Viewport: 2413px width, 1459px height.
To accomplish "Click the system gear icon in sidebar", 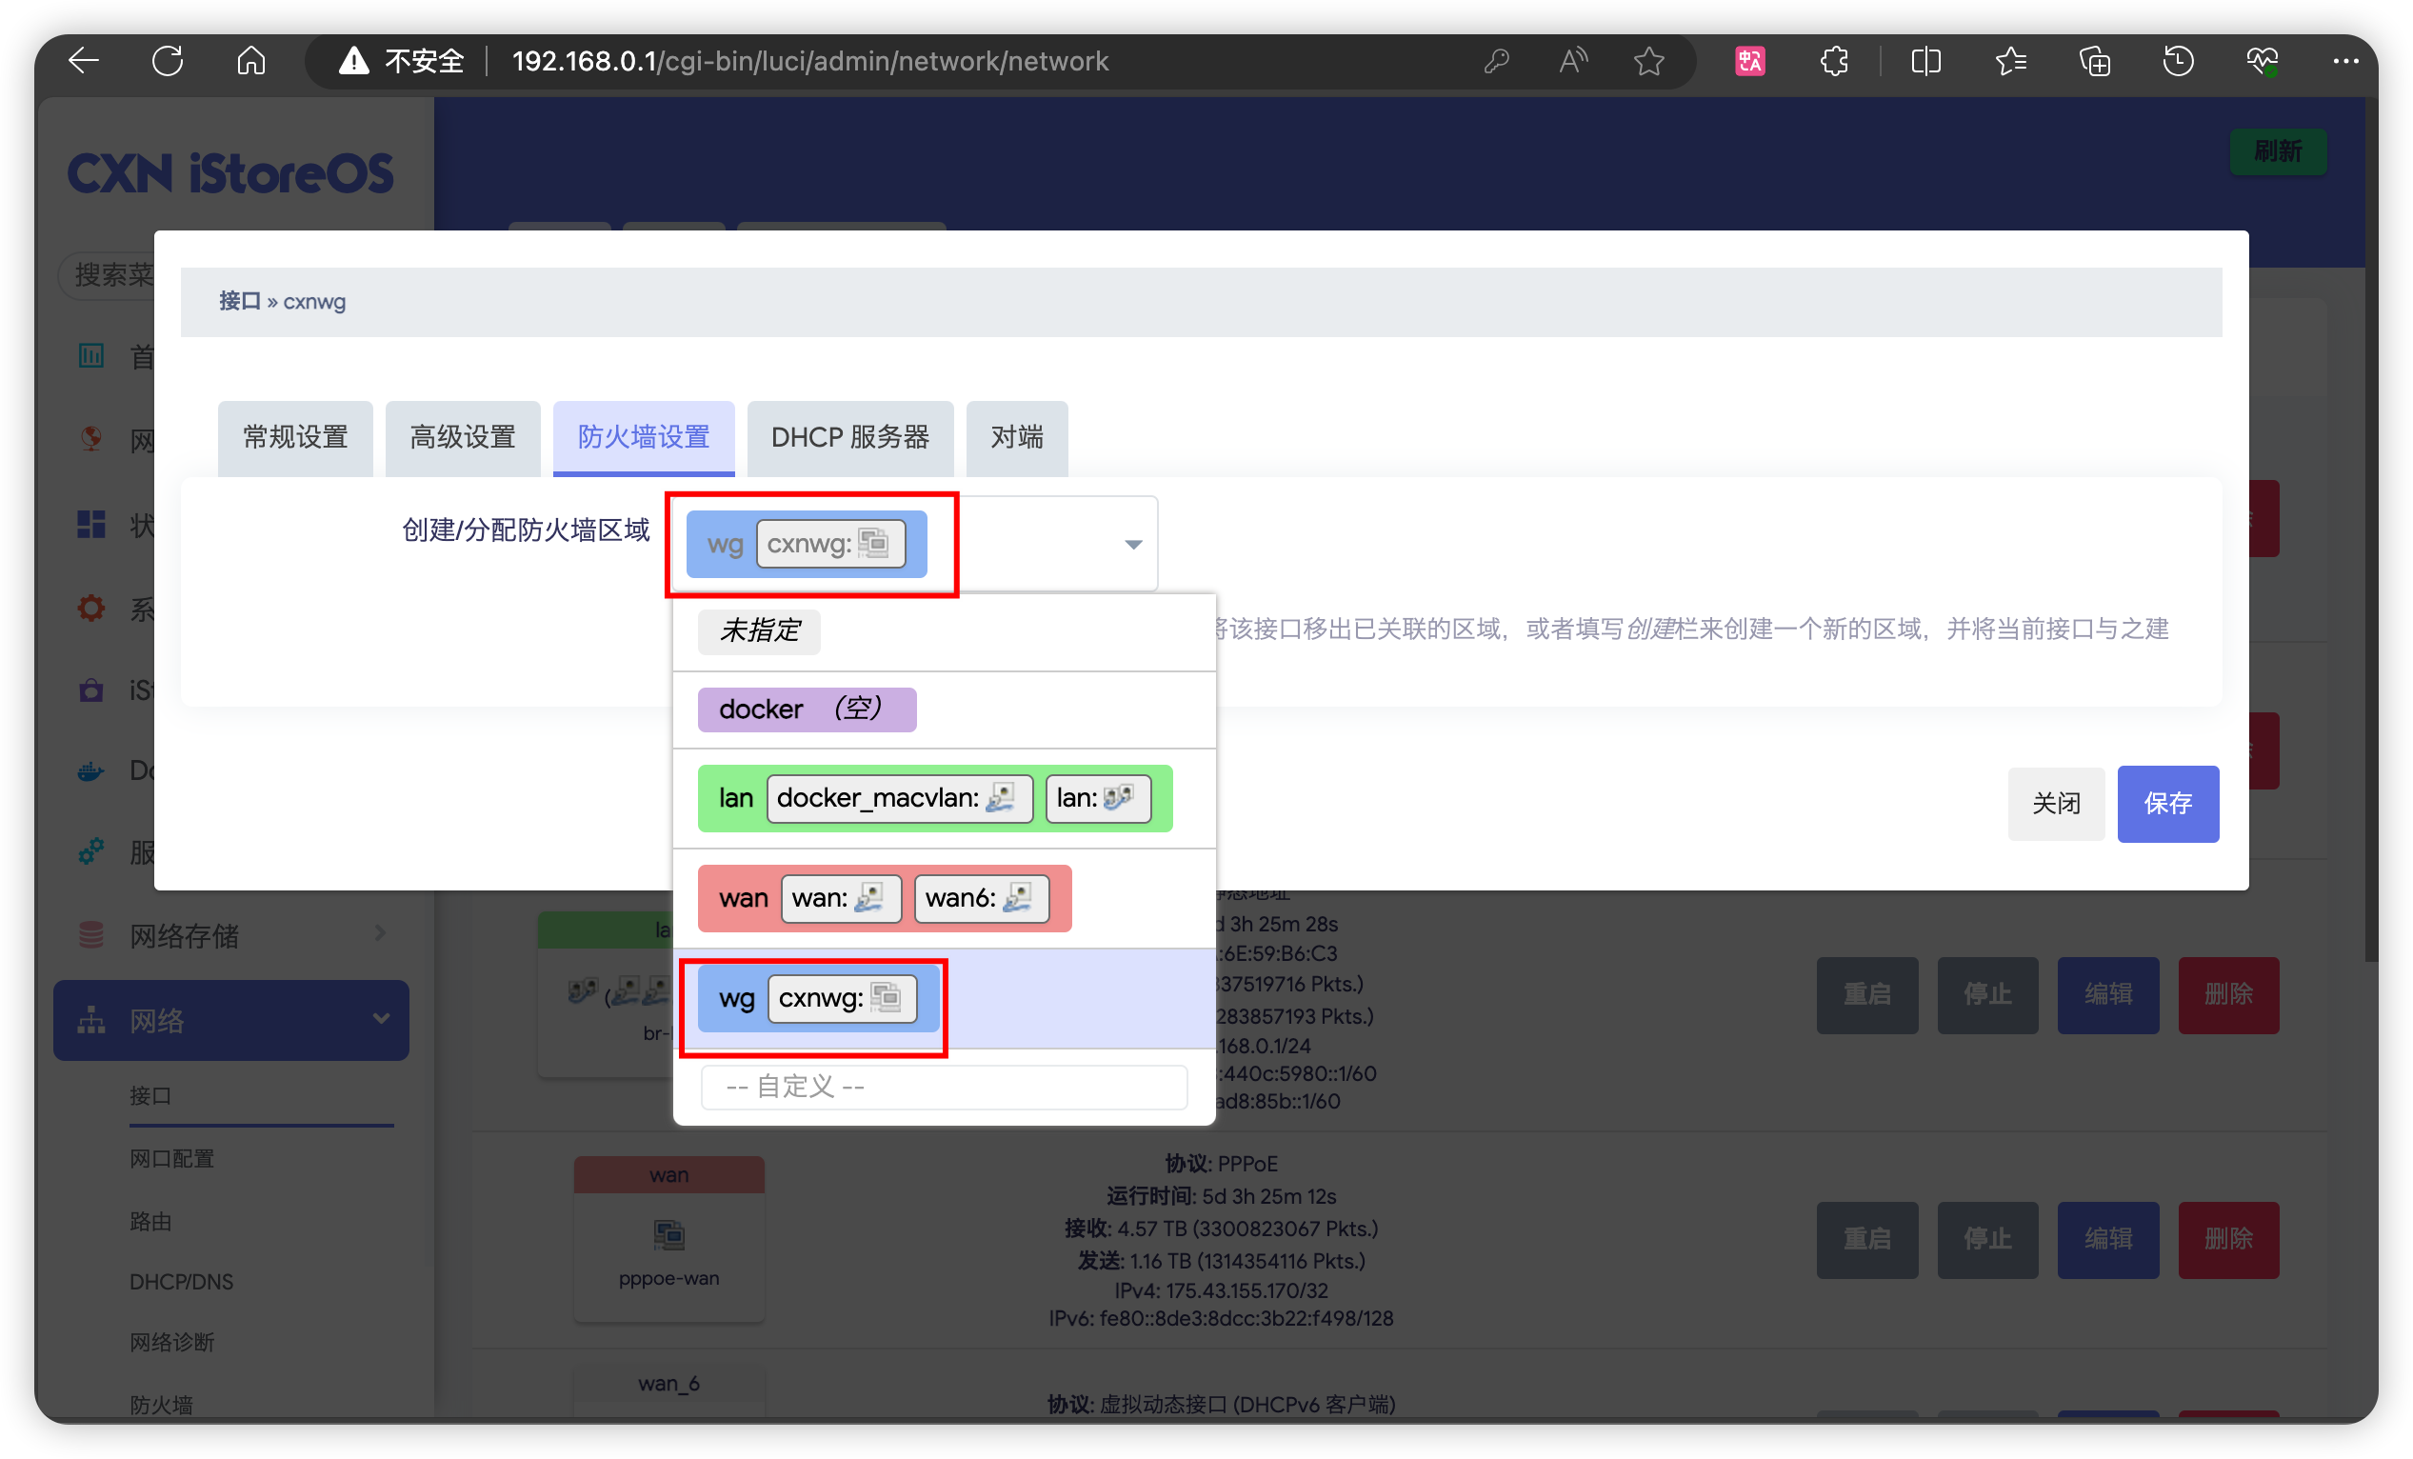I will (91, 609).
